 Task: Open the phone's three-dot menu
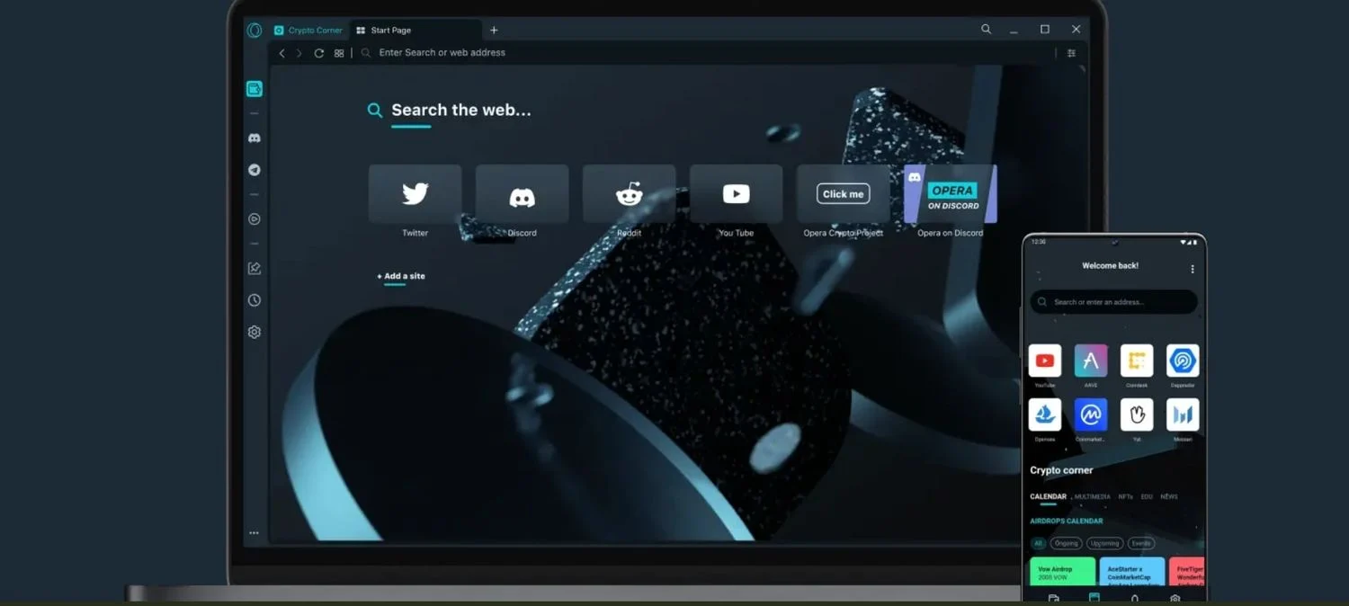(1193, 269)
